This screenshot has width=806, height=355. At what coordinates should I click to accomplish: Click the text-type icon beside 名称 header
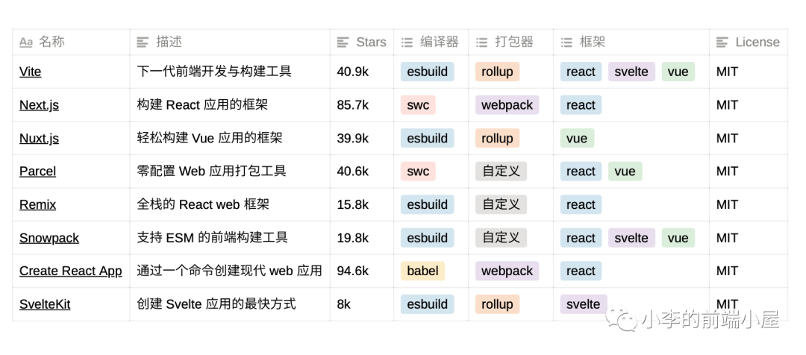pos(26,43)
